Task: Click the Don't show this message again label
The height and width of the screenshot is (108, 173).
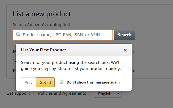Action: [x=93, y=82]
